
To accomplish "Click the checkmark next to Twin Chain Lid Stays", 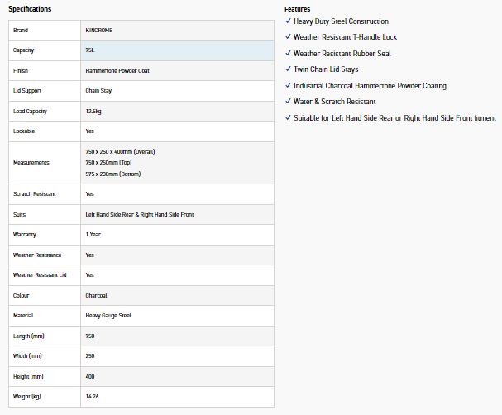I will [x=287, y=69].
